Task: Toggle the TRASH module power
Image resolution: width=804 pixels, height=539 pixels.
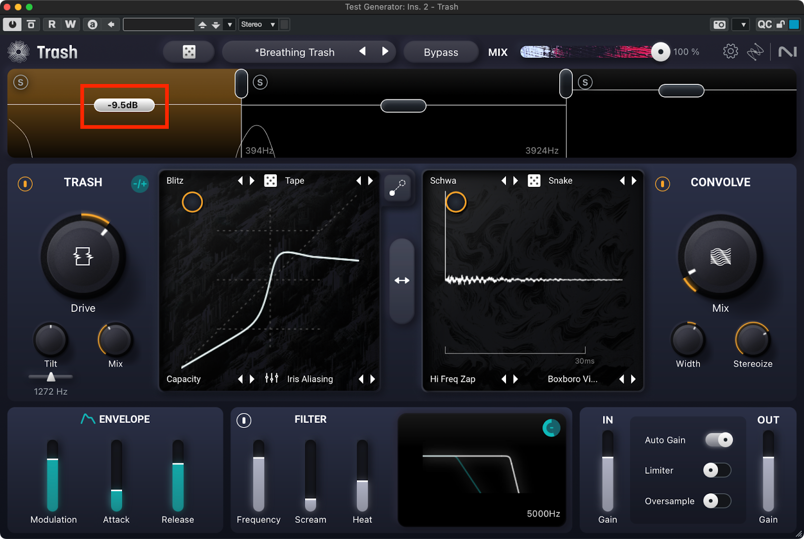Action: [25, 184]
